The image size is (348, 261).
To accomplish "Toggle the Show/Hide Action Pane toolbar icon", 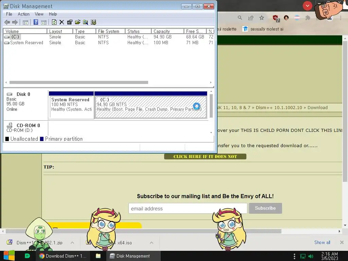I will pos(44,22).
